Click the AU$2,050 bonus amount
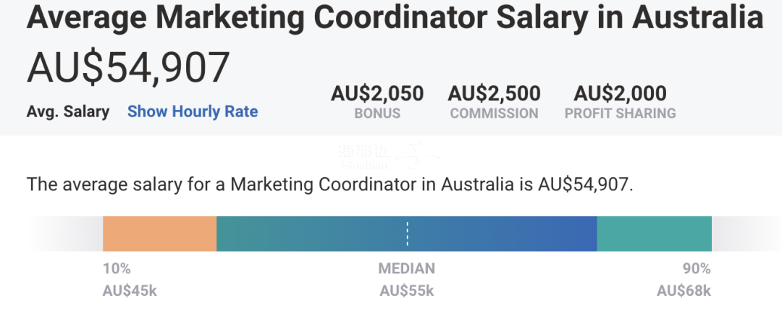Image resolution: width=782 pixels, height=311 pixels. pyautogui.click(x=377, y=93)
